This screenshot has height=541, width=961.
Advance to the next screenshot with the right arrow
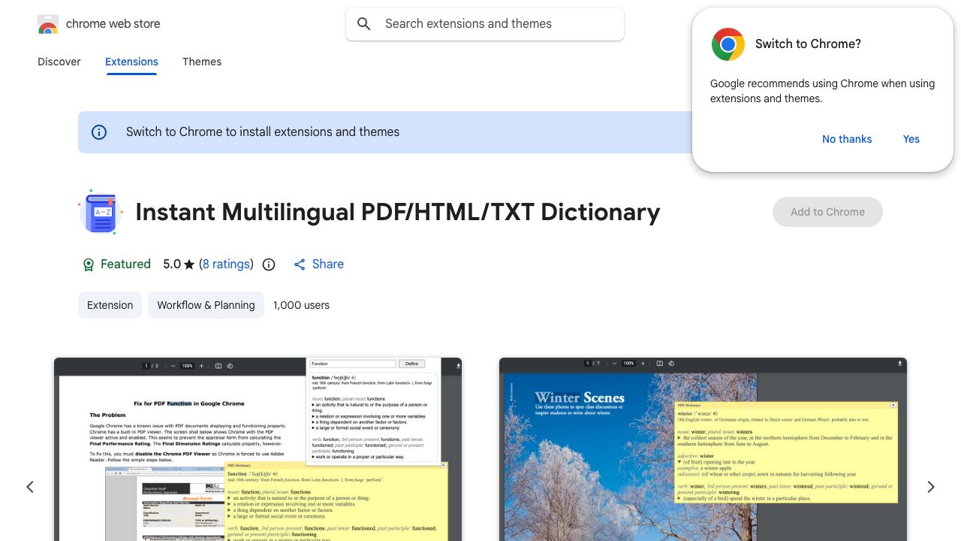931,487
